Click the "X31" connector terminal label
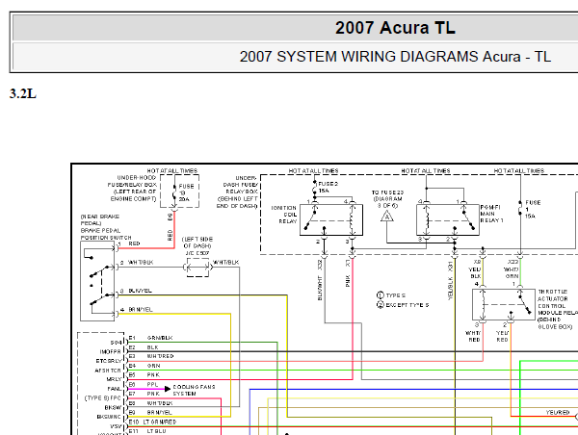Screen dimensions: 578x435 click(x=450, y=267)
